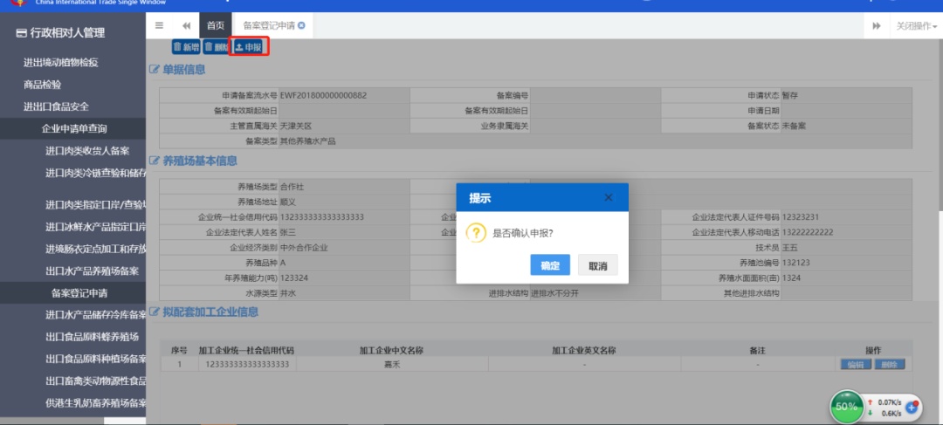Click 取消 to cancel the dialog
943x425 pixels.
coord(597,265)
